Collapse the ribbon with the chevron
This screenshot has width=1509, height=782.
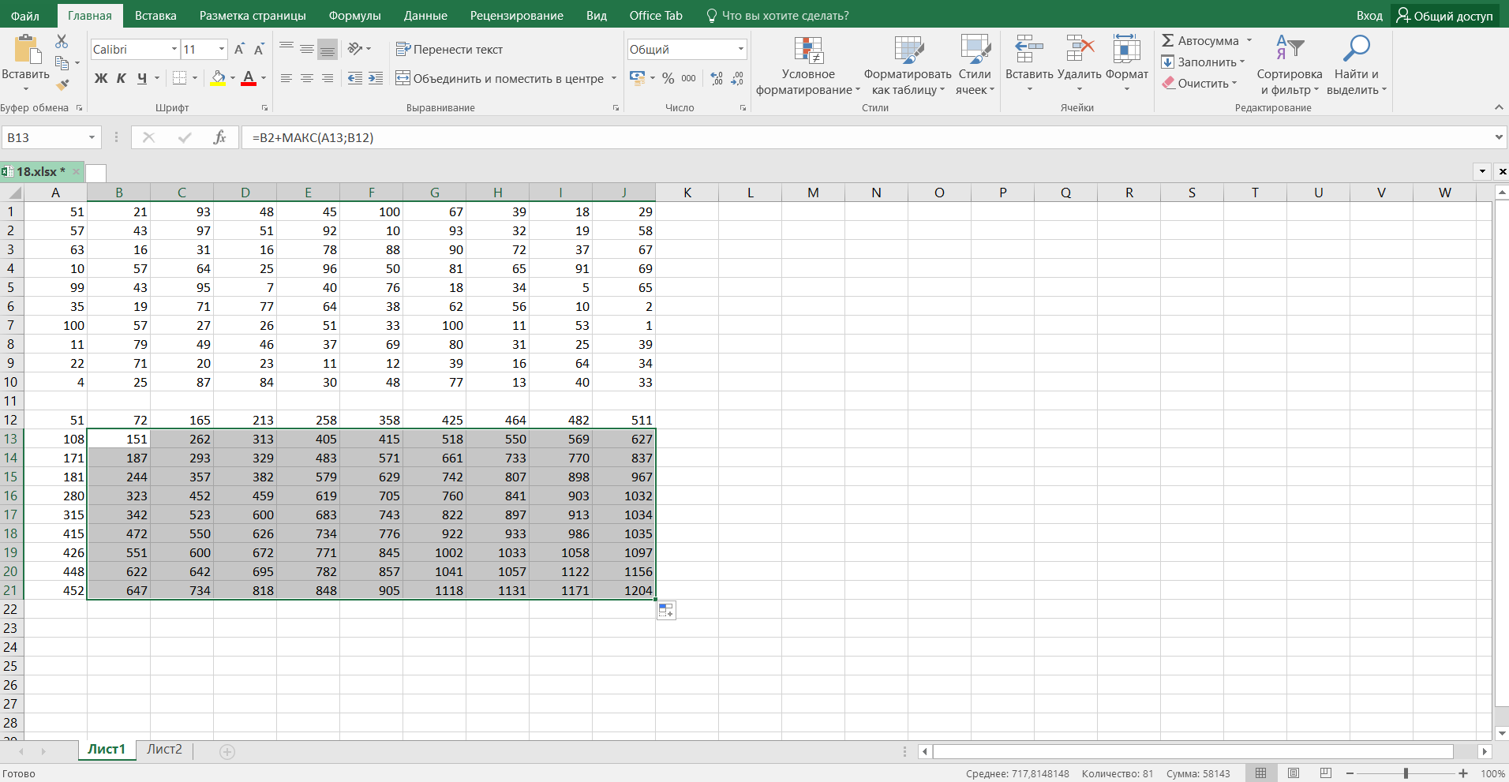click(1499, 107)
